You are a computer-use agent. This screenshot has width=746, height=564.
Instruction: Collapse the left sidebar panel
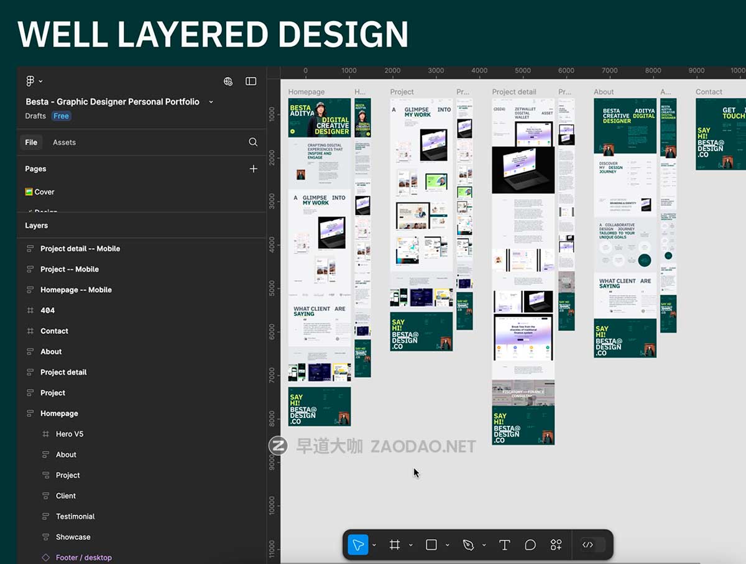251,81
